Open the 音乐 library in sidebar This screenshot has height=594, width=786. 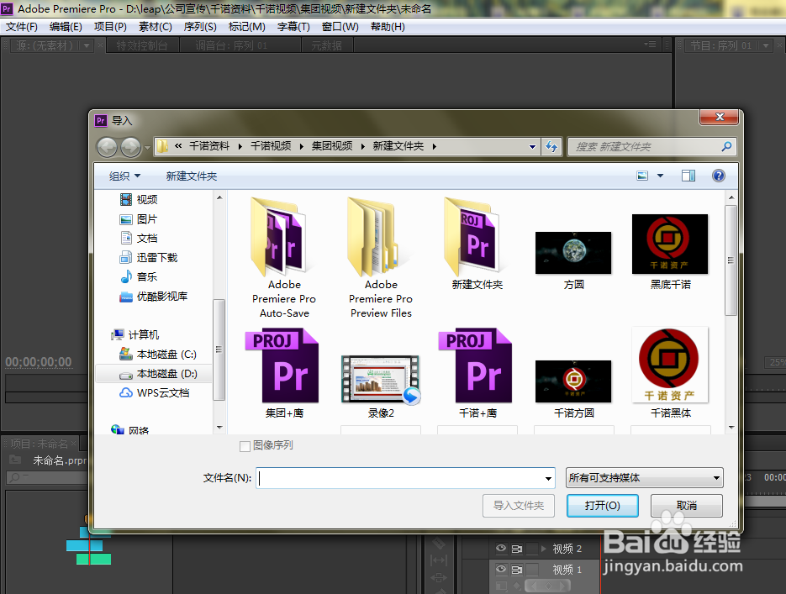pyautogui.click(x=139, y=276)
